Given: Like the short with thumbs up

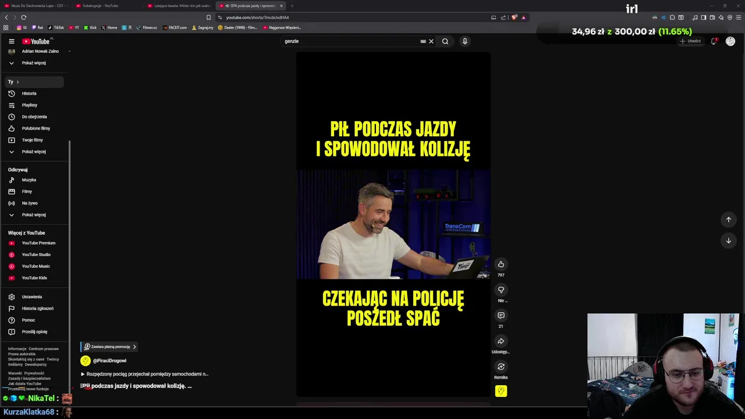Looking at the screenshot, I should [501, 264].
